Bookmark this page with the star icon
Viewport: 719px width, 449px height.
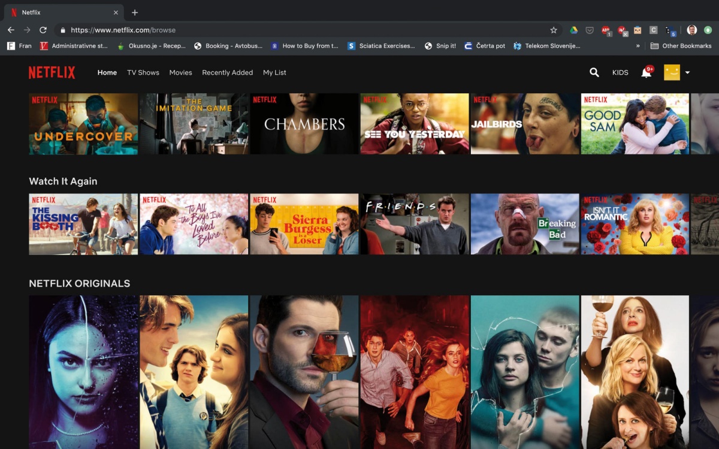[x=554, y=30]
